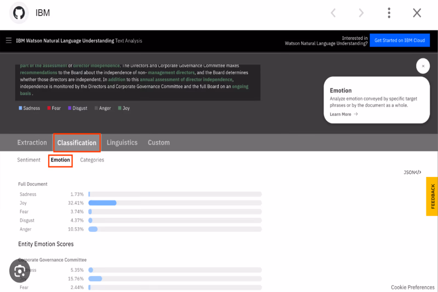Click the Full Document Disgust 4.37% bar
The width and height of the screenshot is (438, 292).
point(175,220)
